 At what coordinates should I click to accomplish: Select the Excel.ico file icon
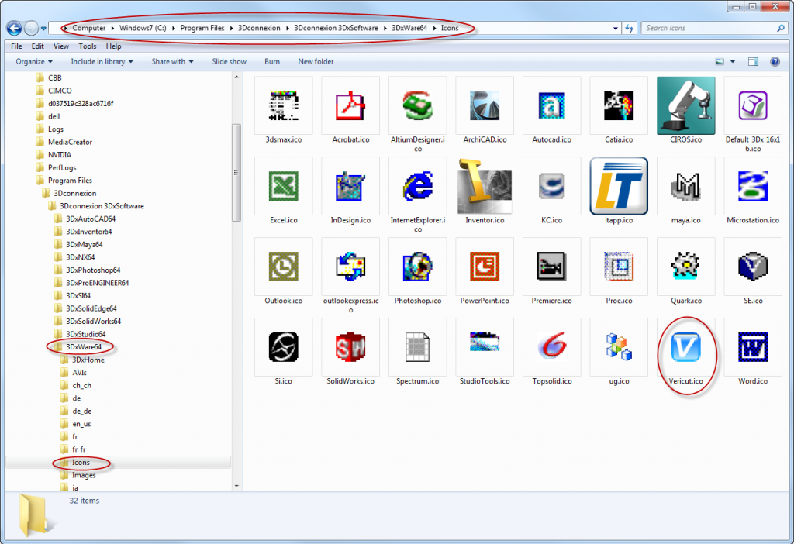tap(284, 186)
